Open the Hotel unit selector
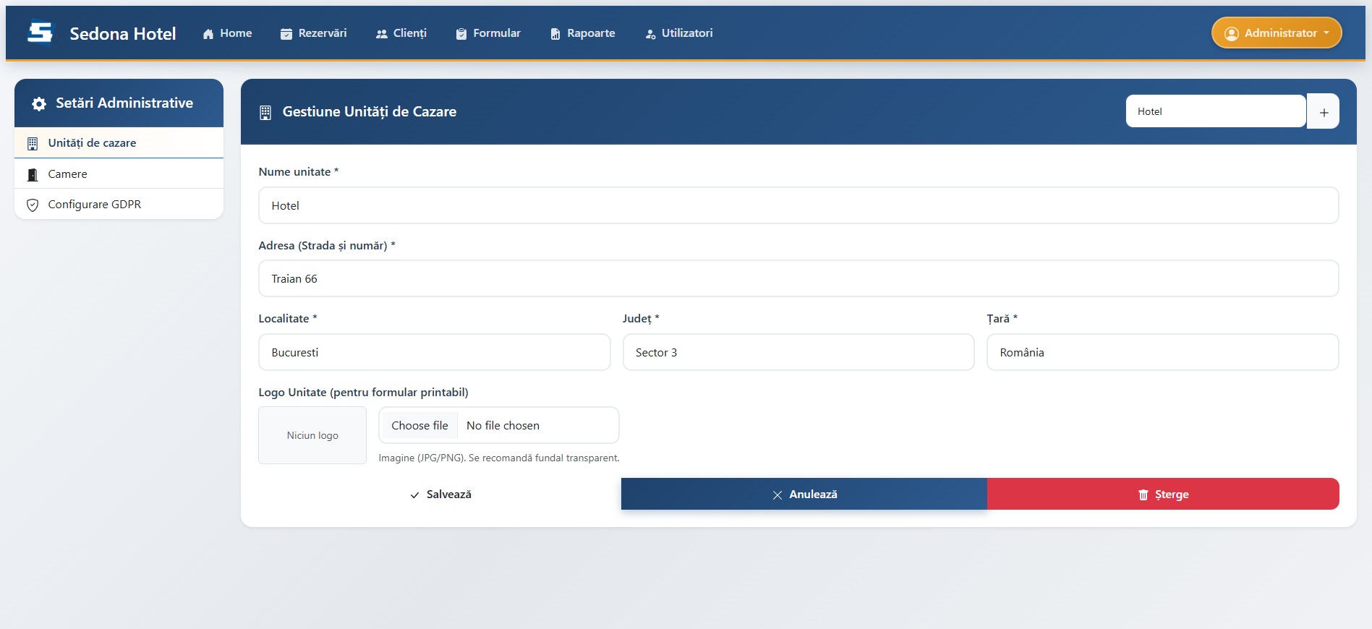The width and height of the screenshot is (1372, 629). click(x=1215, y=111)
